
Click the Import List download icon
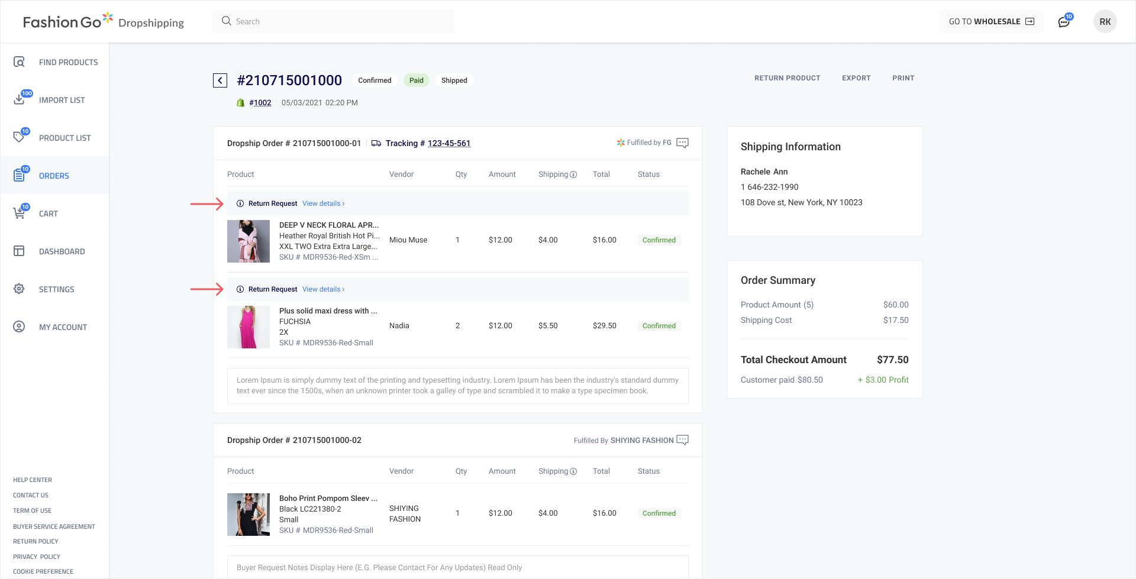pyautogui.click(x=20, y=99)
